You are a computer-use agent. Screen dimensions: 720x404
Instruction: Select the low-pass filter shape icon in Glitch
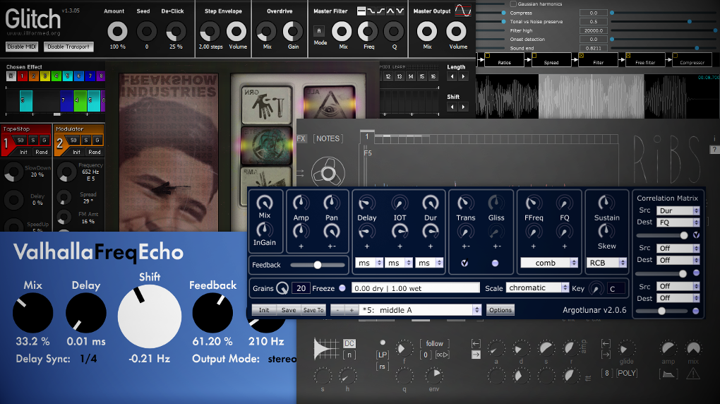(371, 11)
